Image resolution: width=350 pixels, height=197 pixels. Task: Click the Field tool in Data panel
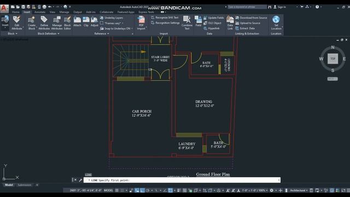[x=198, y=21]
